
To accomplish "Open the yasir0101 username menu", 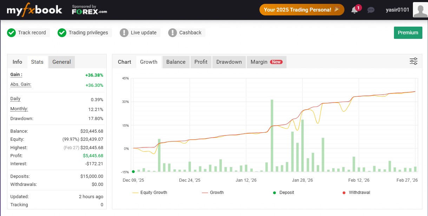I will (x=397, y=10).
